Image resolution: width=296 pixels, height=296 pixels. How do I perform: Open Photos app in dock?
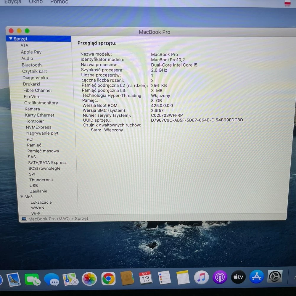coord(89,279)
